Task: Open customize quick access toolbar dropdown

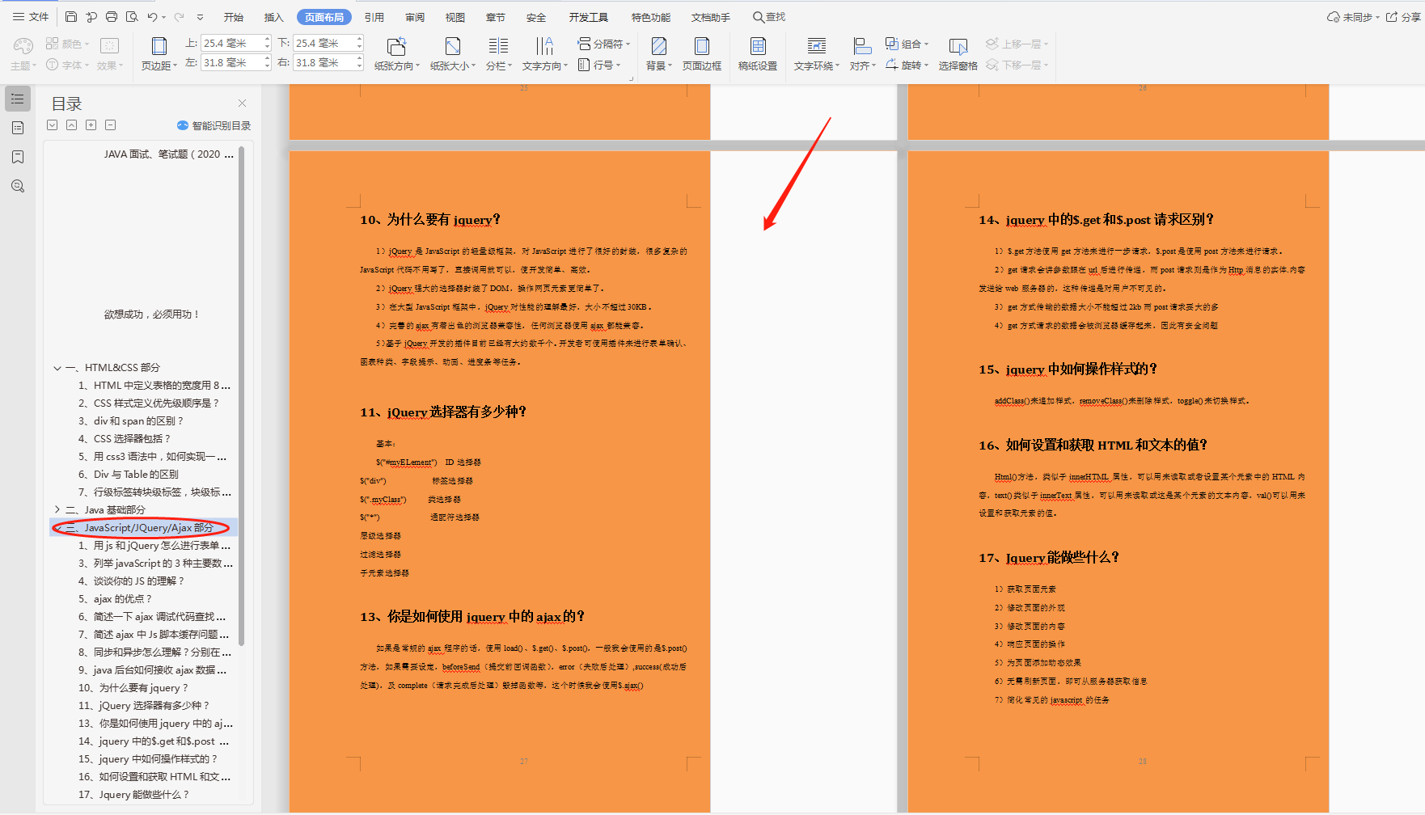Action: 200,17
